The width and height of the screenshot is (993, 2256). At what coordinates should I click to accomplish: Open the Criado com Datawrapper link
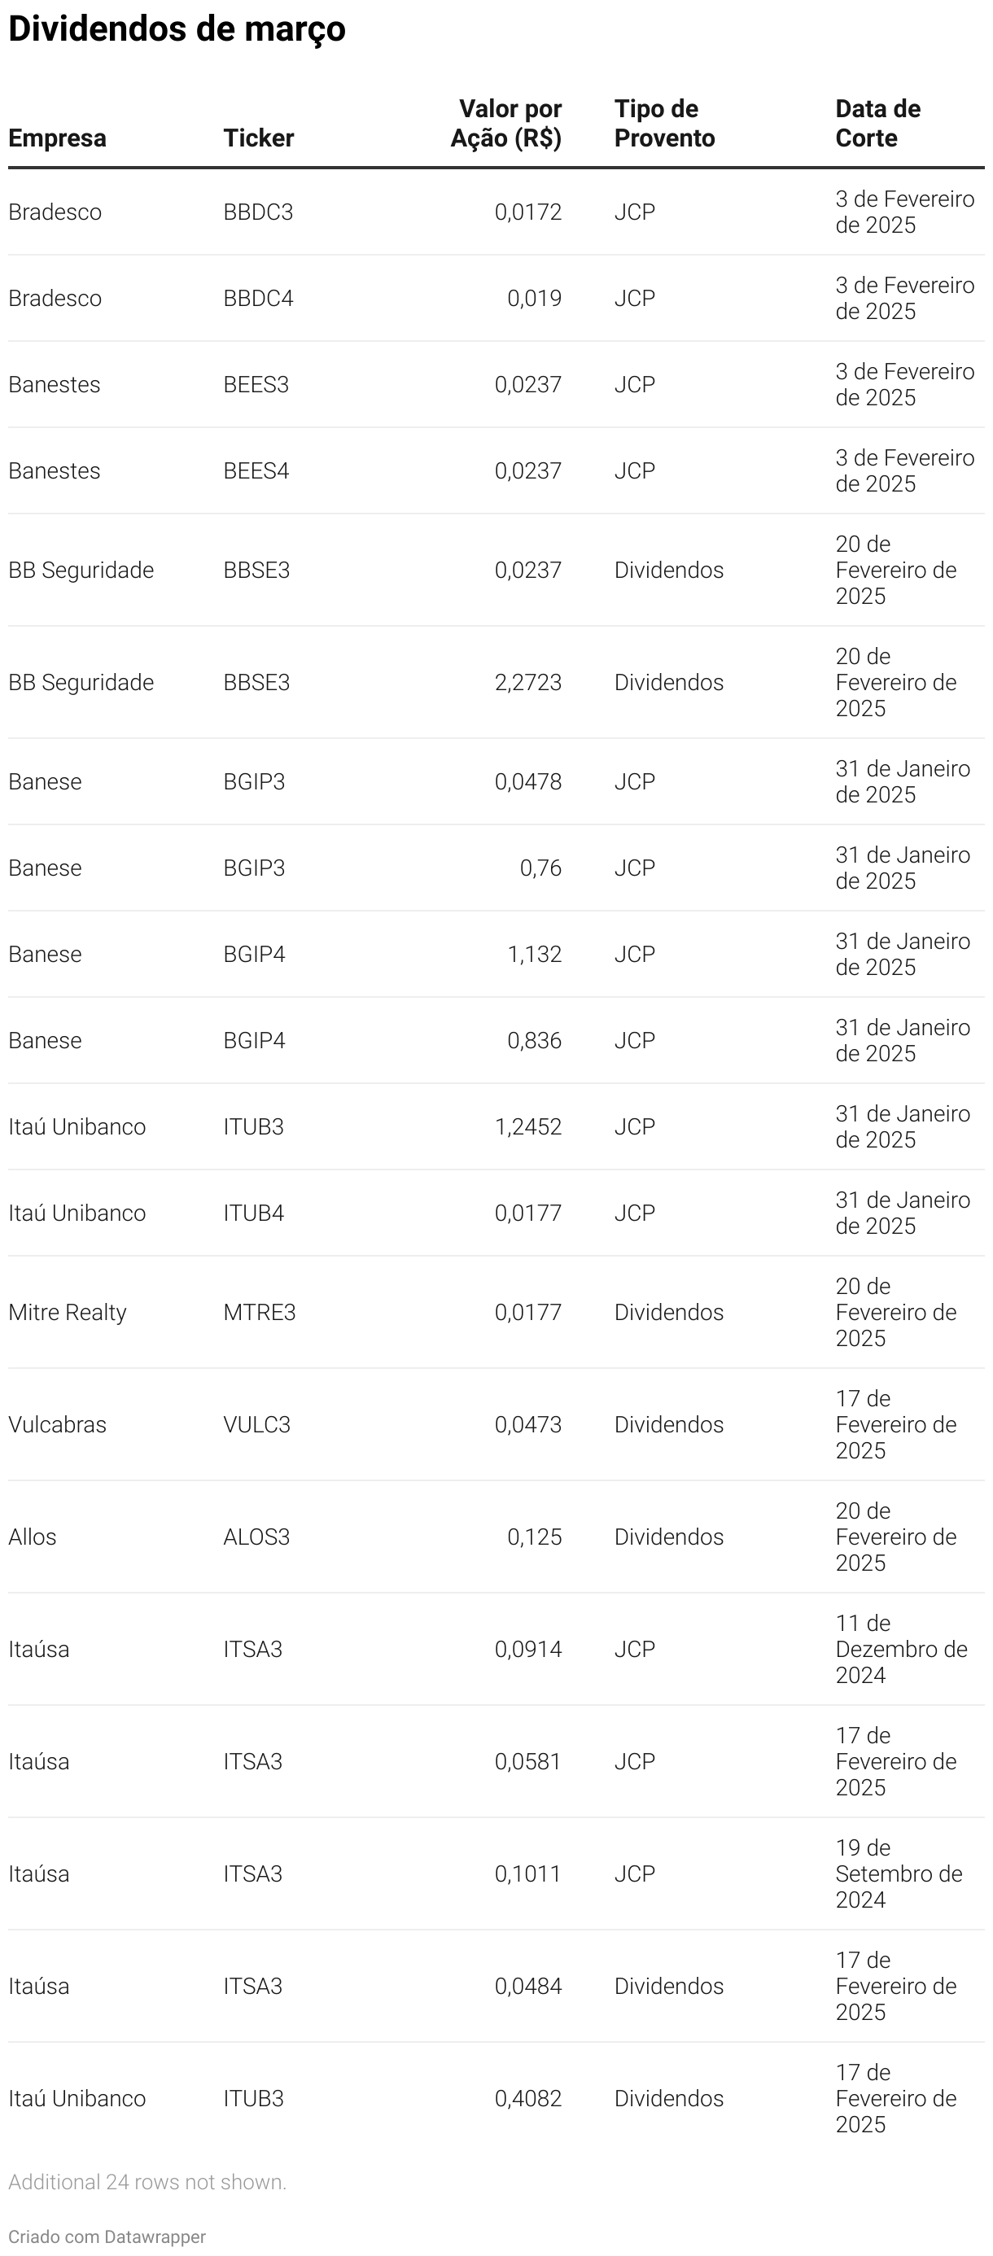point(107,2236)
